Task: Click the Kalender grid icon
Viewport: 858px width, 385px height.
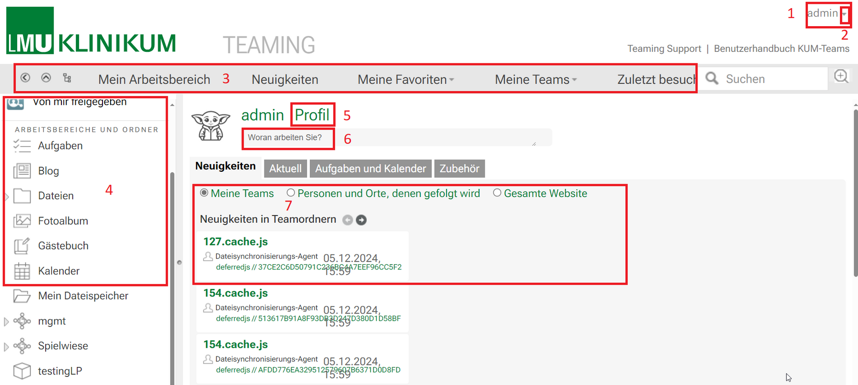Action: pyautogui.click(x=22, y=271)
